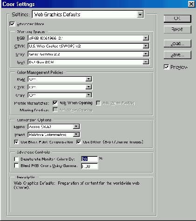Click the OK button
The image size is (196, 221).
(177, 19)
